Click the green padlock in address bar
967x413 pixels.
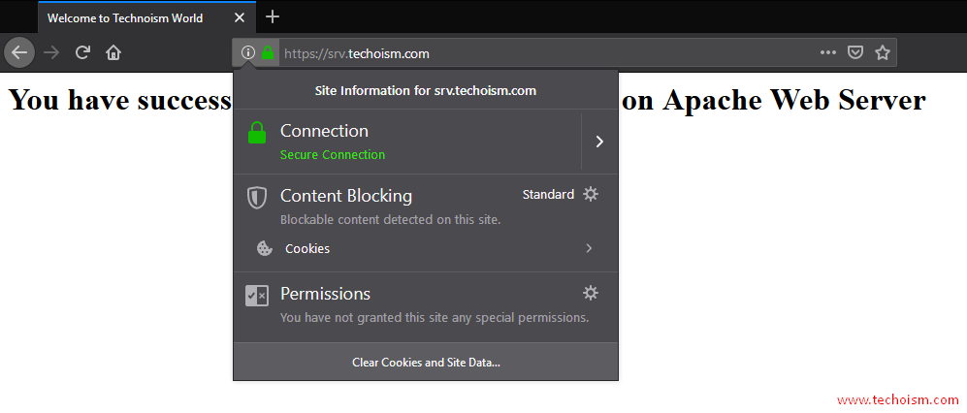pos(268,53)
